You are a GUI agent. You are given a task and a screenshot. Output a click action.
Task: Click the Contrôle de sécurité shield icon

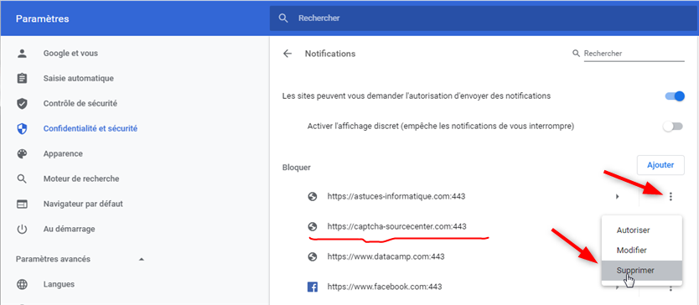(x=22, y=103)
